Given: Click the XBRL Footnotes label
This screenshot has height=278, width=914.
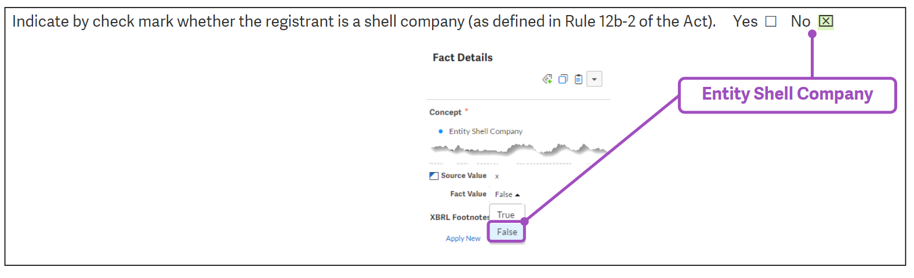Looking at the screenshot, I should [459, 217].
